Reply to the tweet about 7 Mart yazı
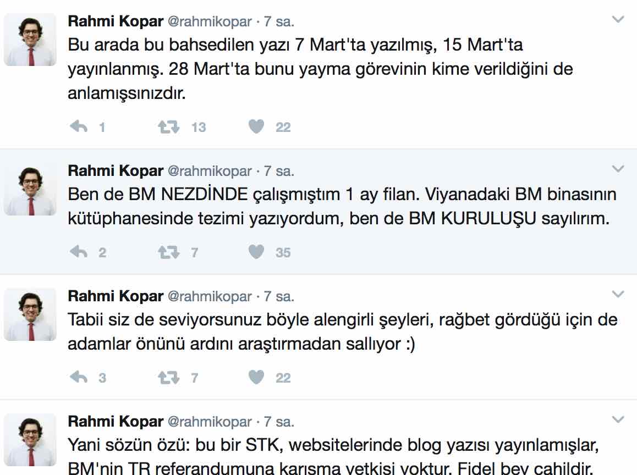637x475 pixels. point(79,126)
